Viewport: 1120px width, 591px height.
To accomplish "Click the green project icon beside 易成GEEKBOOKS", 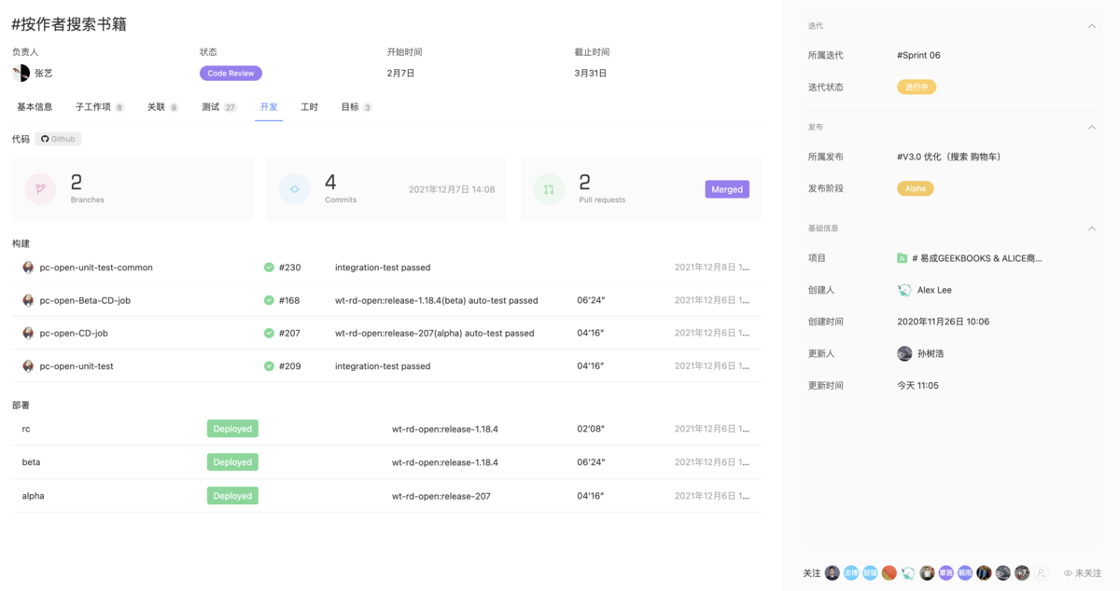I will [x=904, y=258].
